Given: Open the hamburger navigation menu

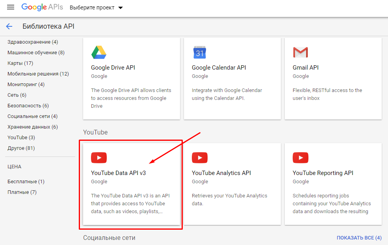Looking at the screenshot, I should [x=10, y=7].
